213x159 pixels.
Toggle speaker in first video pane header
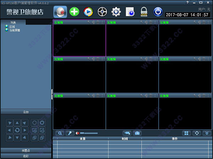(93, 22)
